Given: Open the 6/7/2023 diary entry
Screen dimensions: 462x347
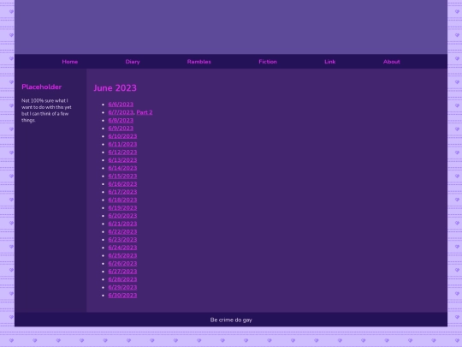Looking at the screenshot, I should click(x=121, y=112).
